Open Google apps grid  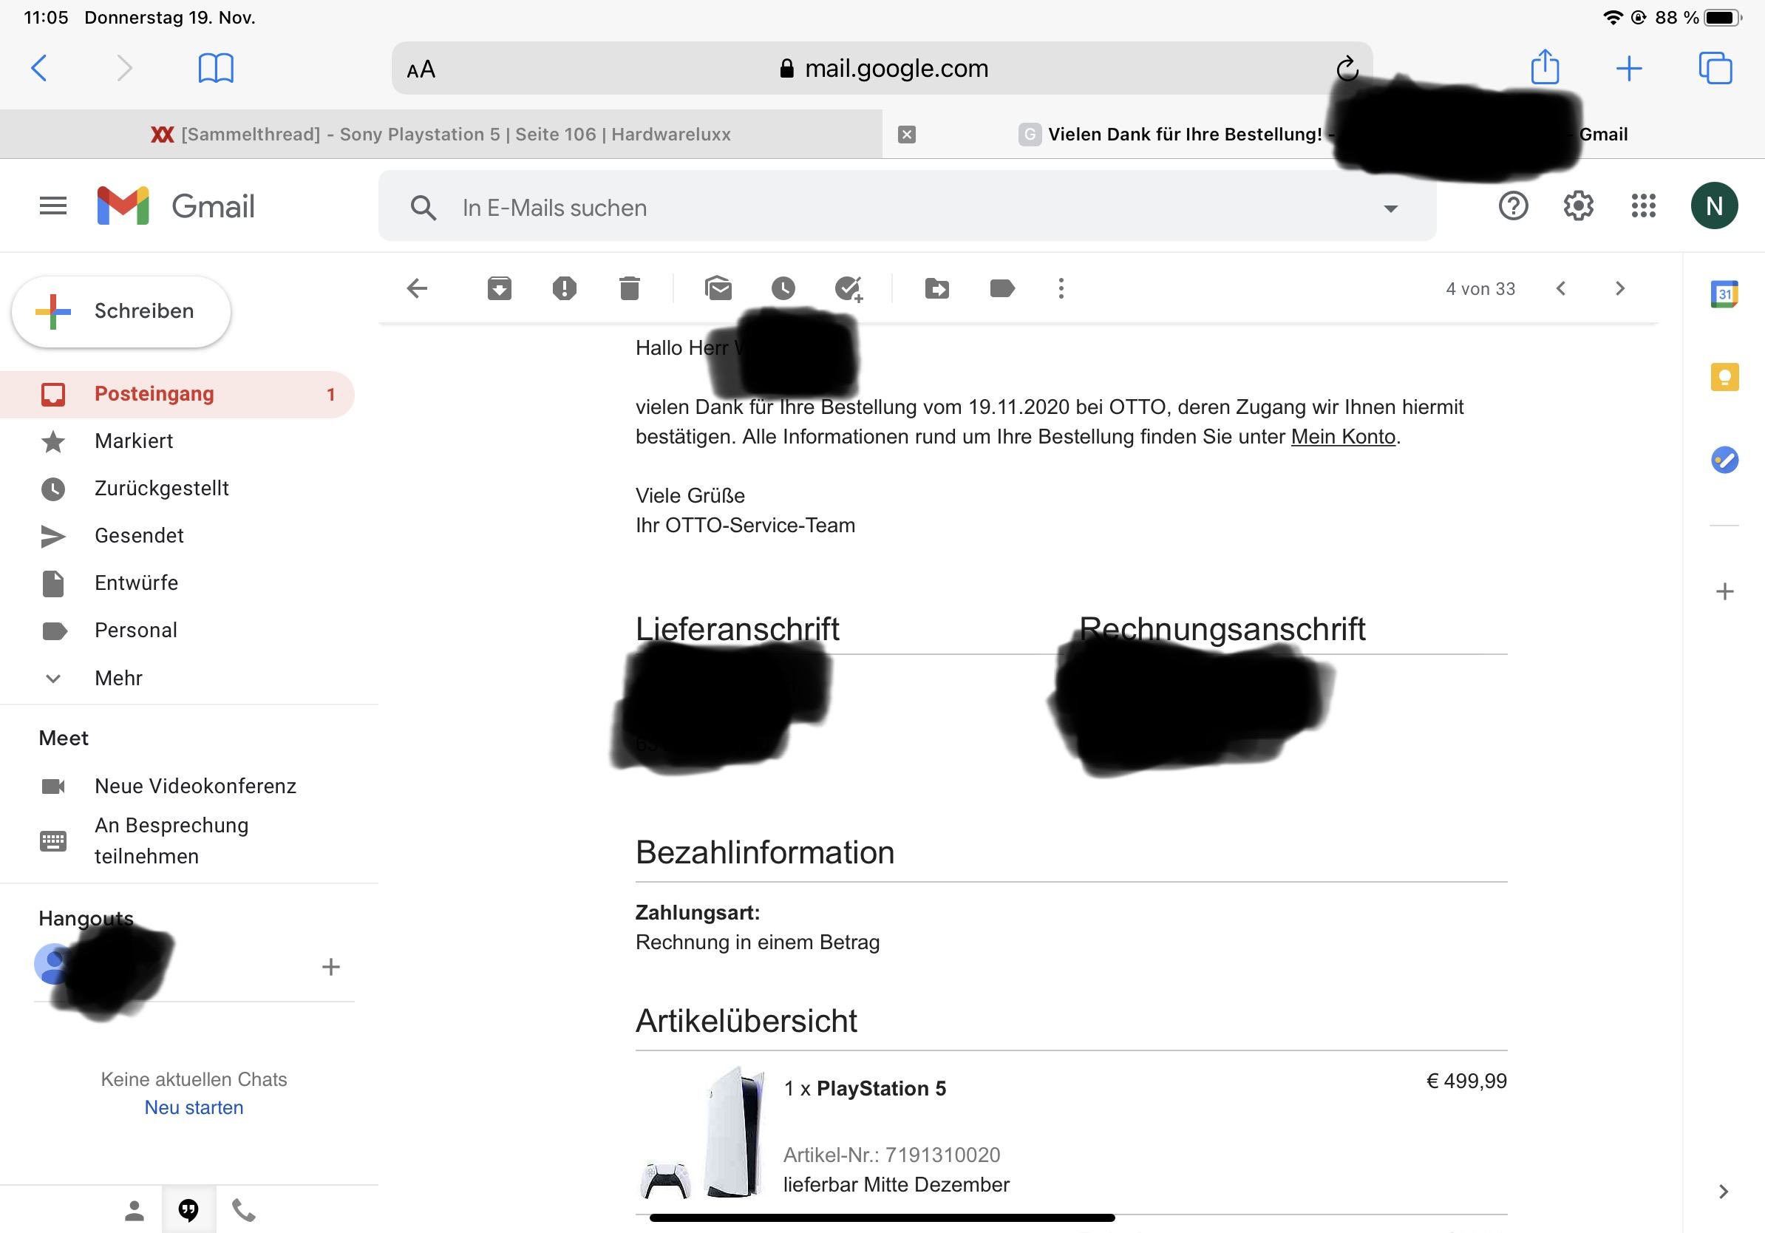click(x=1644, y=206)
